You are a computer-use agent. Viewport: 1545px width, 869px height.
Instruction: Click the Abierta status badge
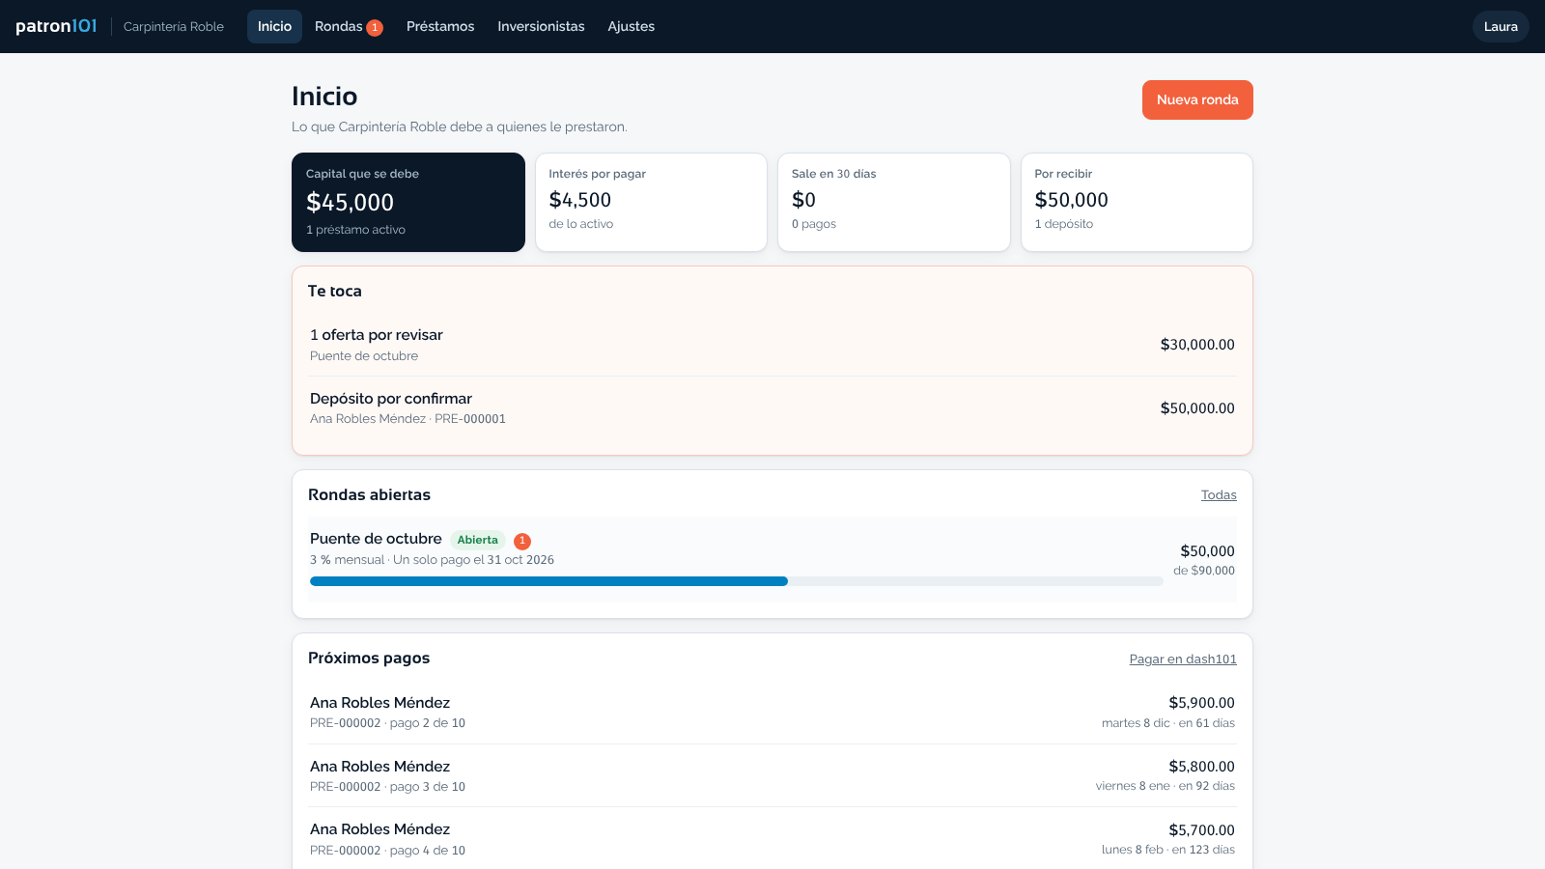coord(478,540)
